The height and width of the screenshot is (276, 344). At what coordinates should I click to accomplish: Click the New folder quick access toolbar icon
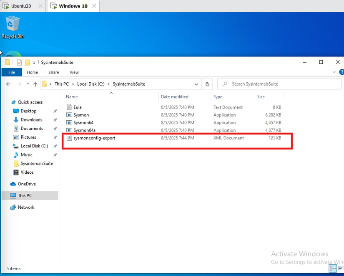coord(28,63)
